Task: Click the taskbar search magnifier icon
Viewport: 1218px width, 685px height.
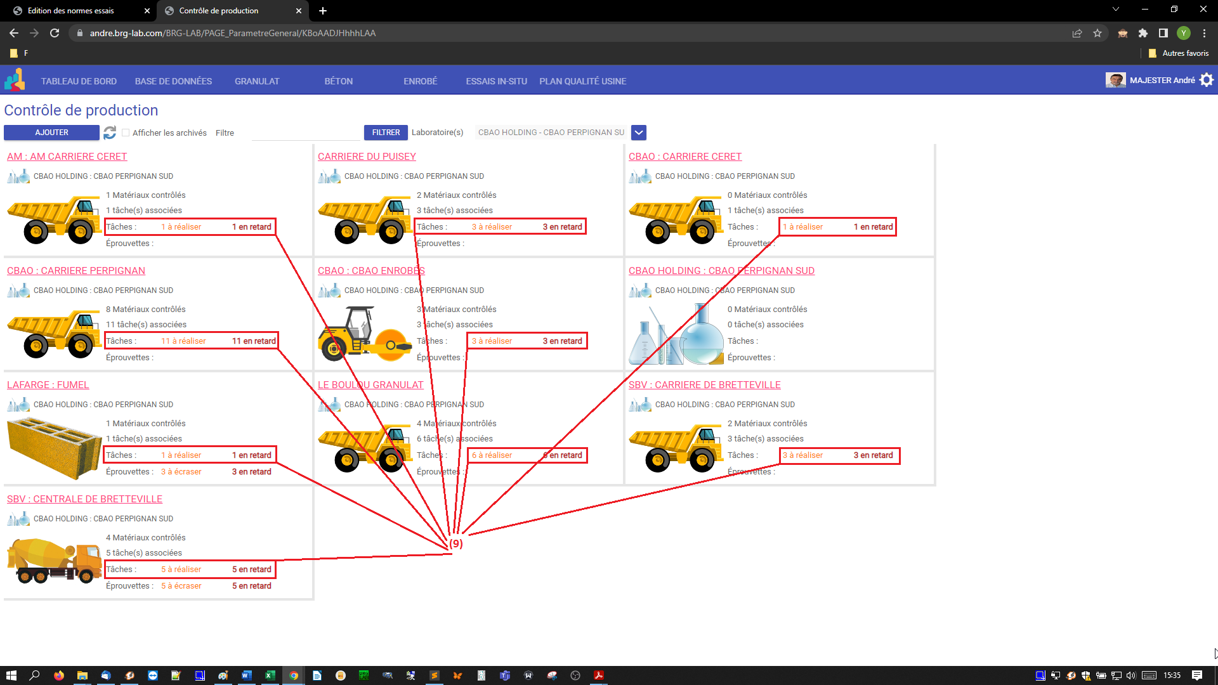Action: pyautogui.click(x=35, y=675)
